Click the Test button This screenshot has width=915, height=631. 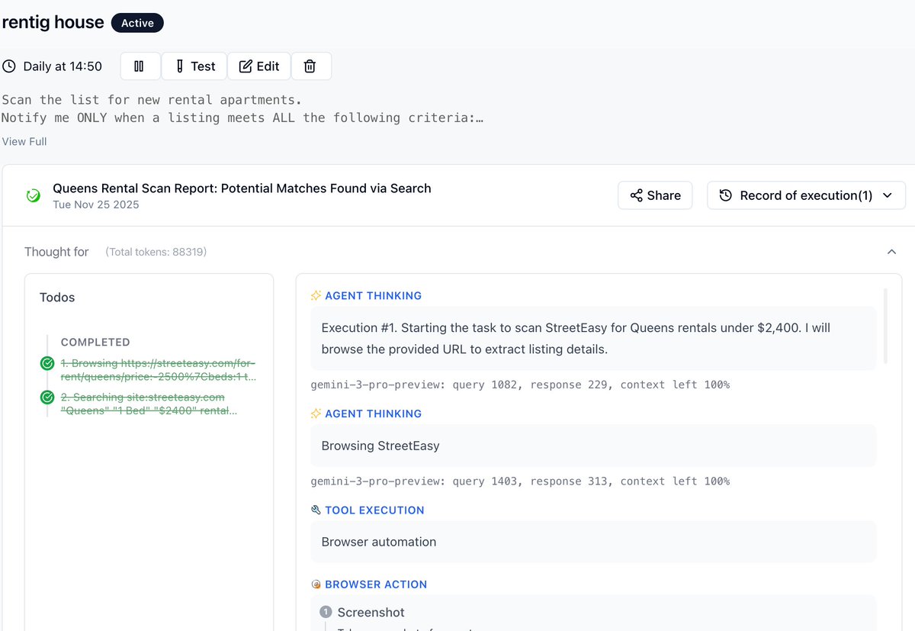pos(194,66)
